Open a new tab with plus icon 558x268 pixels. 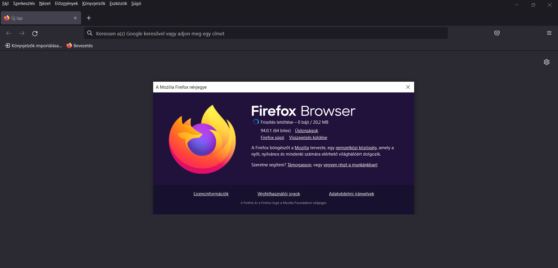tap(89, 18)
